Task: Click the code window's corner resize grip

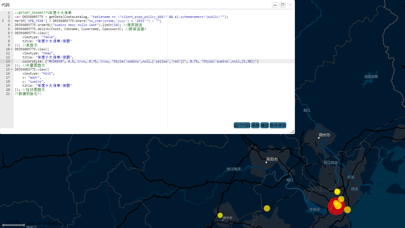Action: [x=292, y=131]
